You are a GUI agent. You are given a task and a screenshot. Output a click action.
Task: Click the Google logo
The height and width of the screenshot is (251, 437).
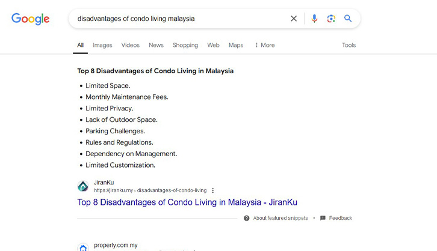(x=31, y=19)
